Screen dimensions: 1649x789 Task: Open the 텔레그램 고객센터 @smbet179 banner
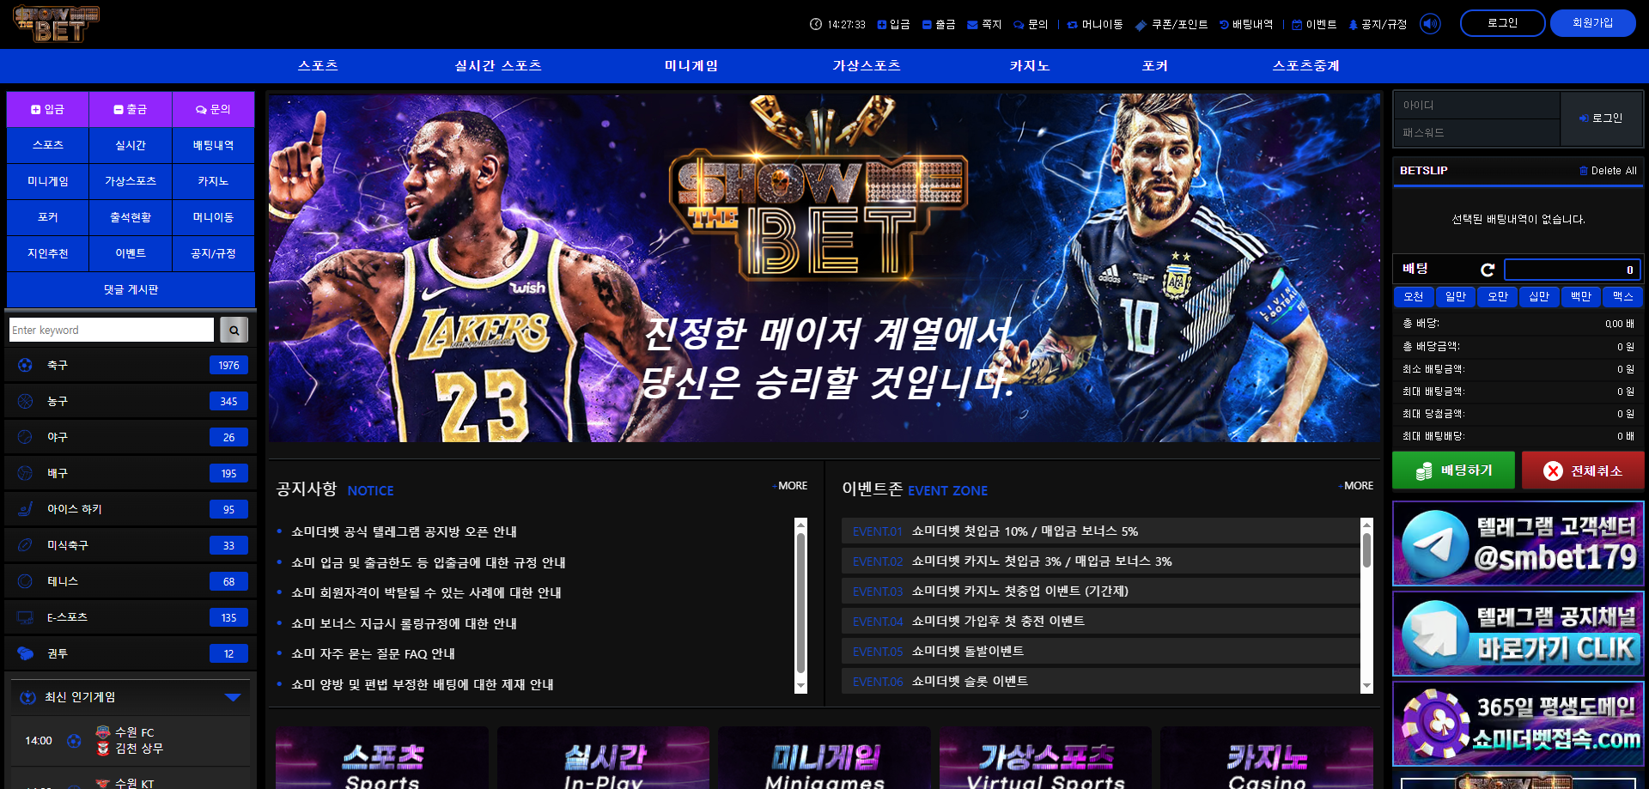1518,543
